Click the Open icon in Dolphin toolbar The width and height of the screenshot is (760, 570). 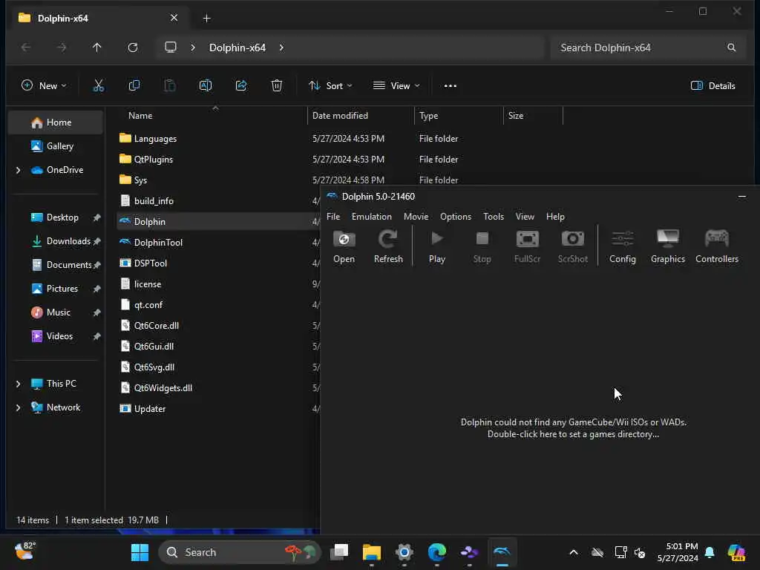pyautogui.click(x=344, y=246)
